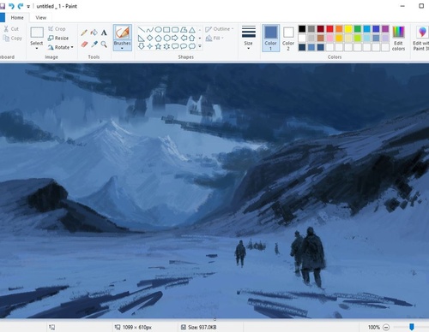Choose the Six-point star shape
The height and width of the screenshot is (332, 429).
coord(166,46)
